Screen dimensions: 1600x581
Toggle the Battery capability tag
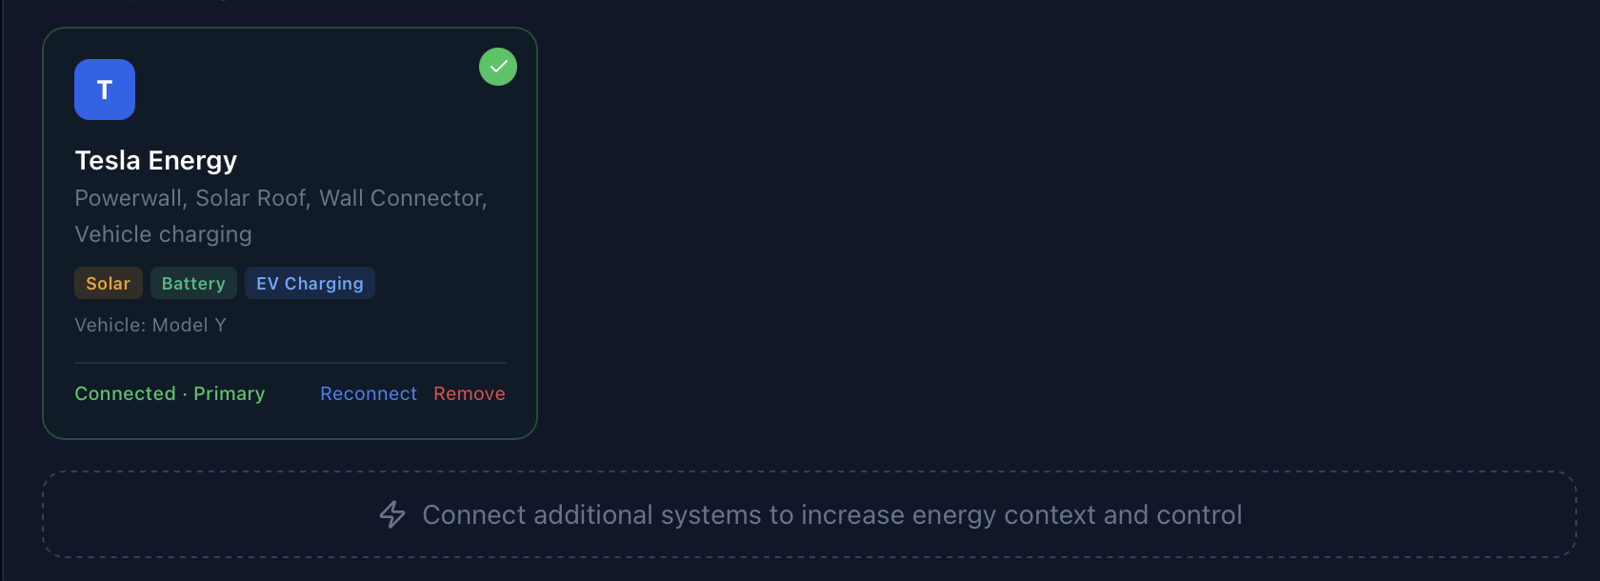(193, 283)
